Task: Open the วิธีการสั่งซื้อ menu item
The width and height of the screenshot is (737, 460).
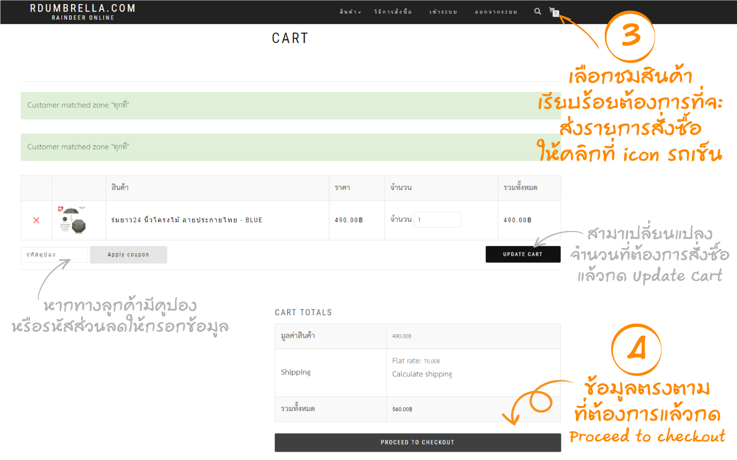Action: [393, 12]
